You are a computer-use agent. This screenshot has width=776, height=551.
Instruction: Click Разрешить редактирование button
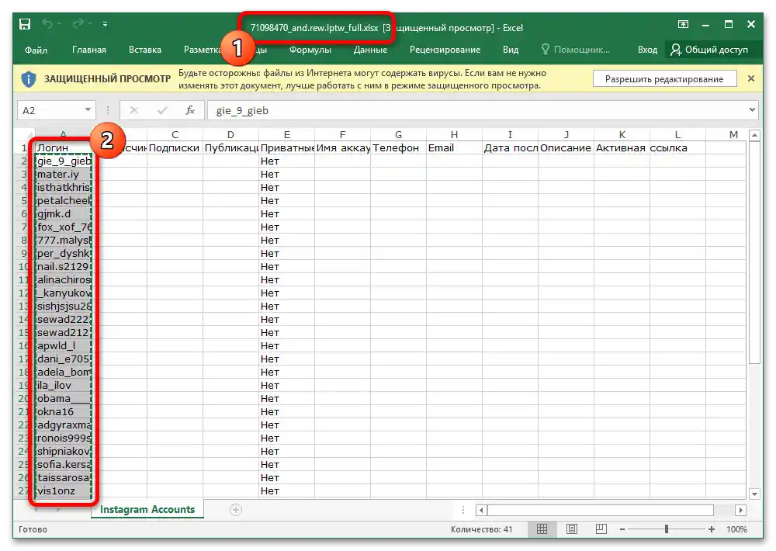point(664,79)
